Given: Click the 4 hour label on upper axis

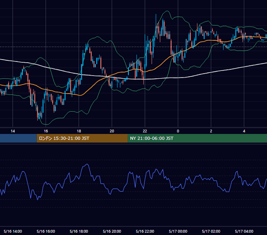Looking at the screenshot, I should click(x=244, y=131).
